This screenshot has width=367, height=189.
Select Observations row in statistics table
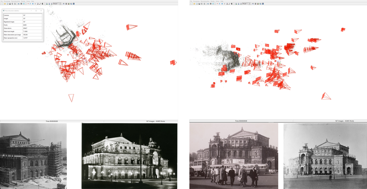(x=23, y=28)
